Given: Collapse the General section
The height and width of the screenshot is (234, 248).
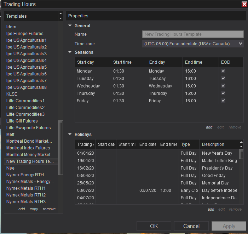Looking at the screenshot, I should (70, 26).
